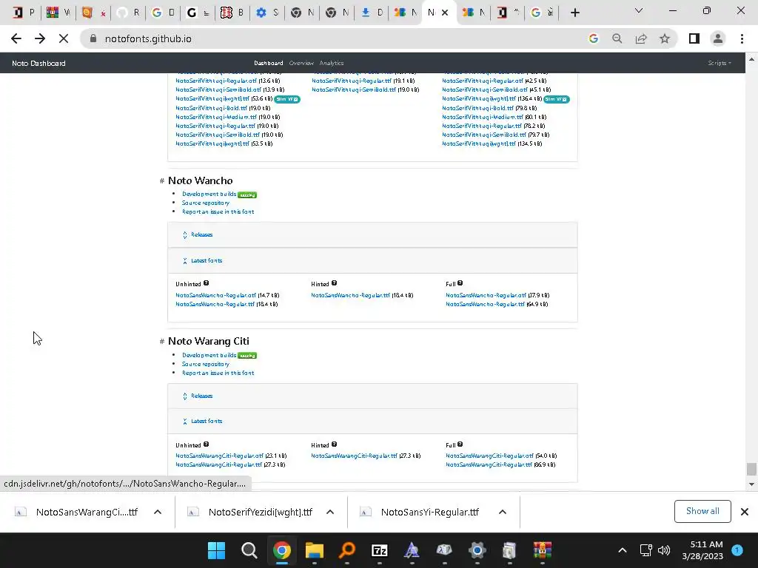Switch to the Downloads tab

point(372,13)
